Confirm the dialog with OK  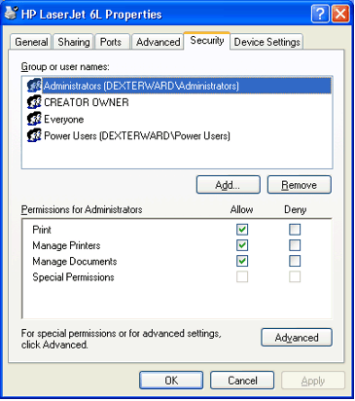click(x=171, y=381)
